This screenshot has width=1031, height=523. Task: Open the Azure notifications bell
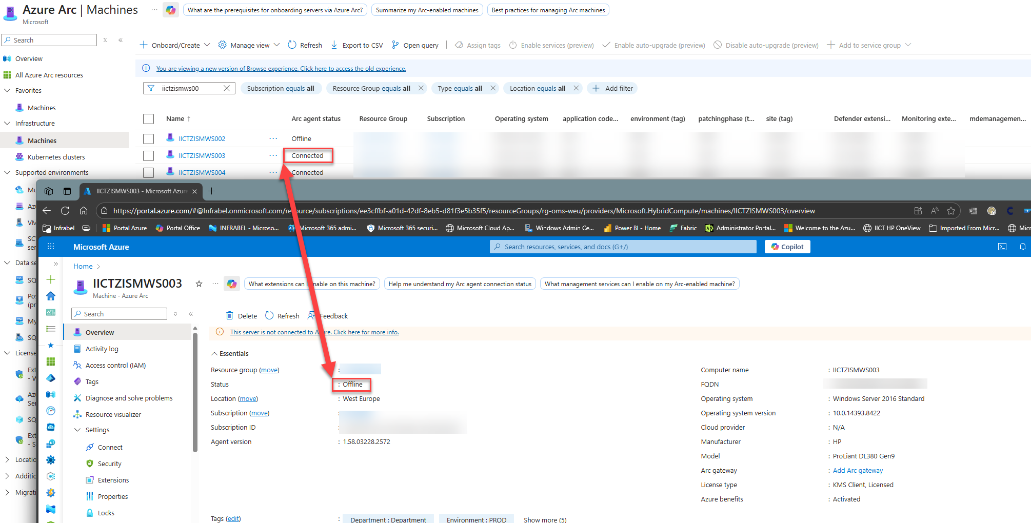tap(1022, 247)
